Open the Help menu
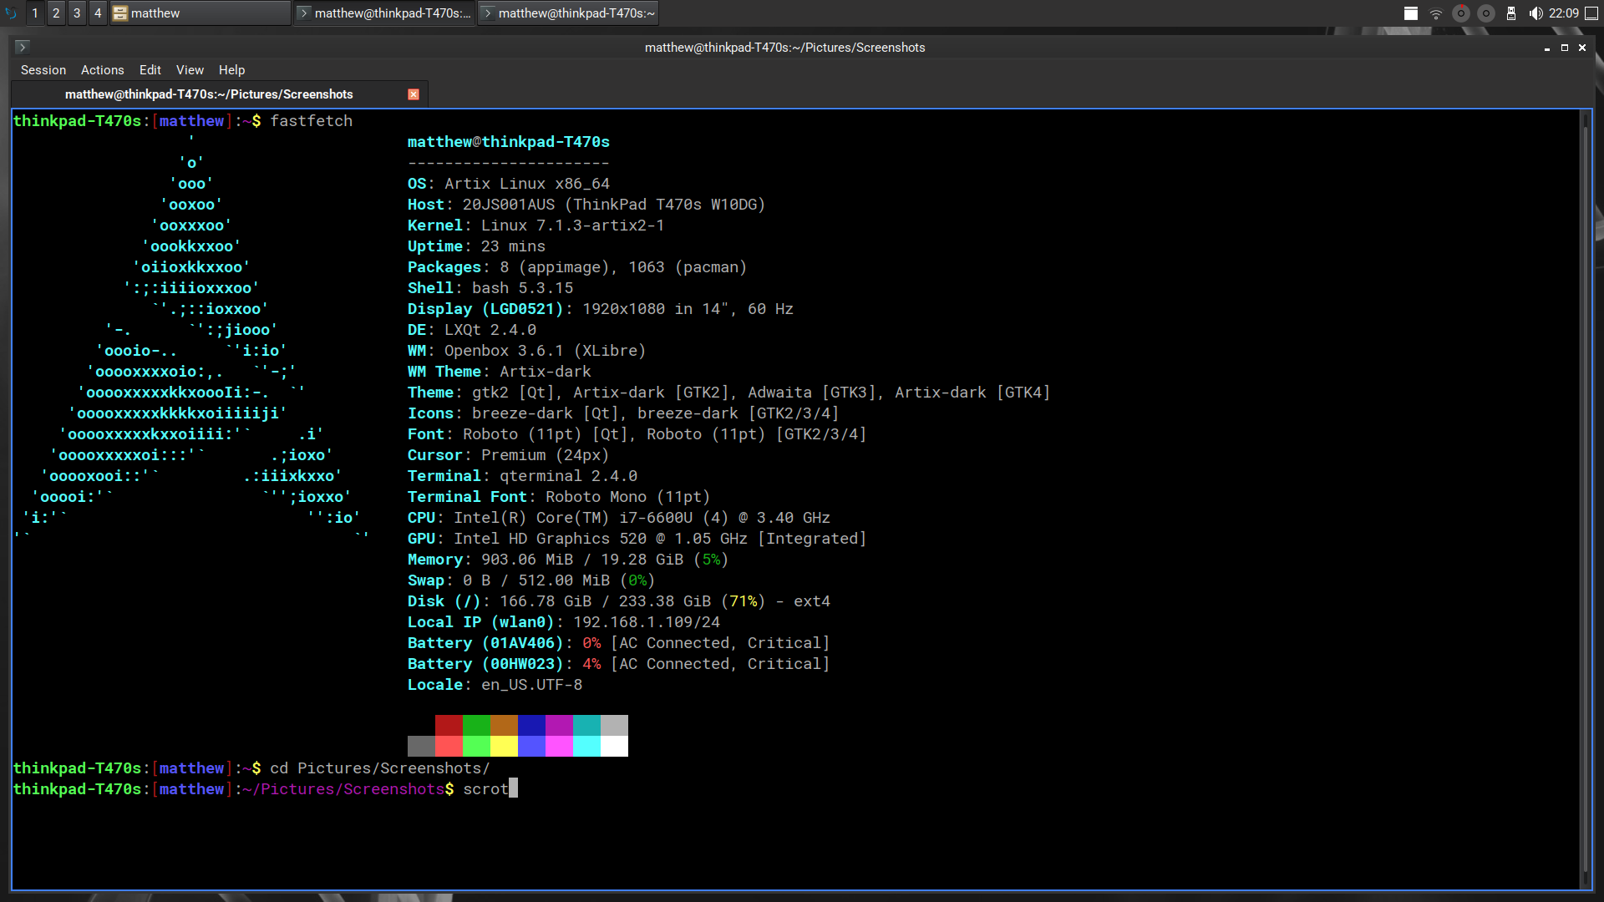 click(232, 70)
